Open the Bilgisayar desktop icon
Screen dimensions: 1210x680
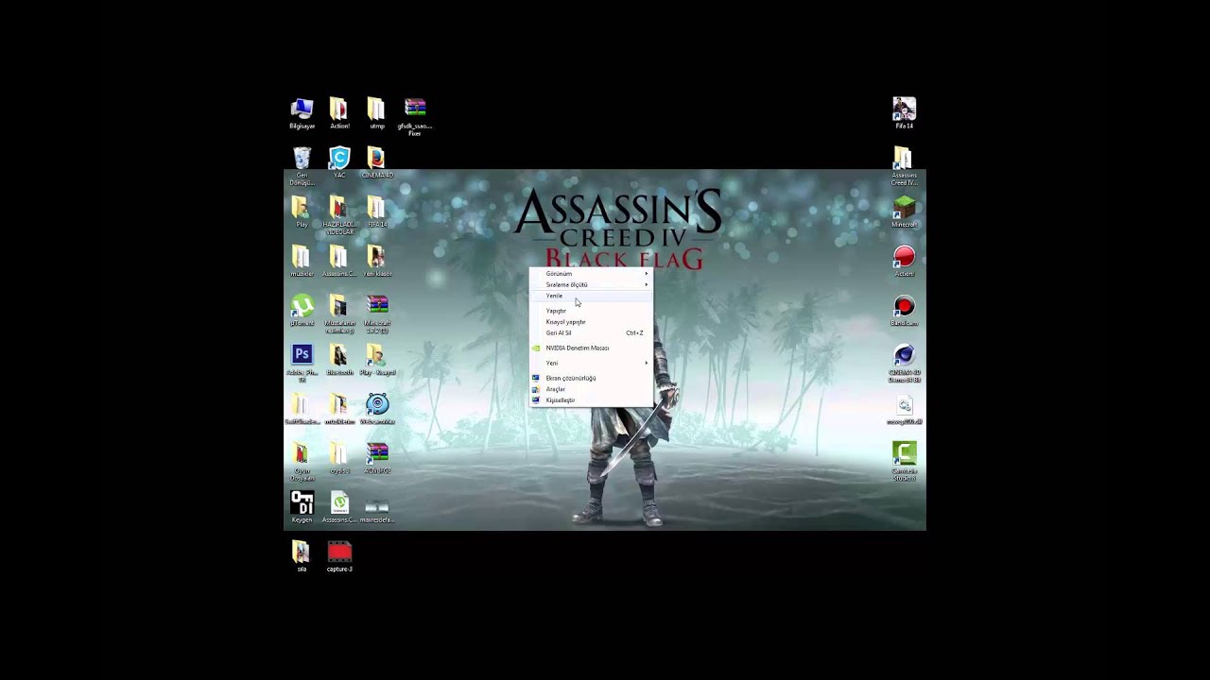pos(302,113)
